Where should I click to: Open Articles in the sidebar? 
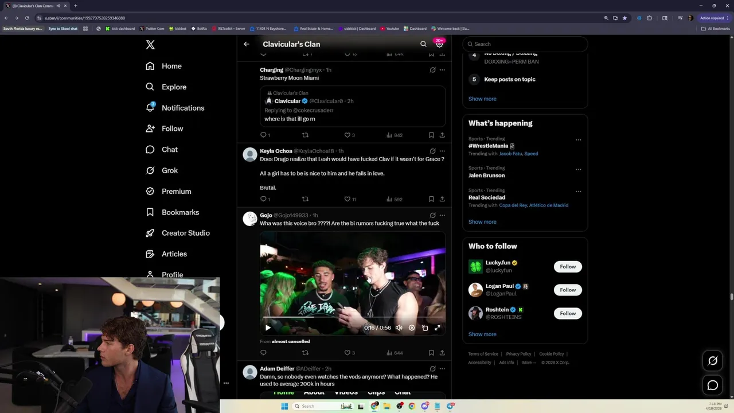pyautogui.click(x=166, y=254)
